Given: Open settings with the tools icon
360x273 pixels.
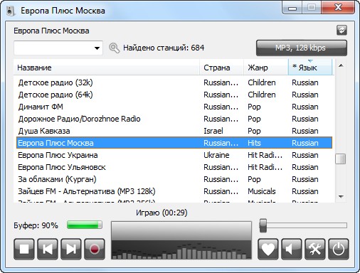Looking at the screenshot, I should point(315,249).
